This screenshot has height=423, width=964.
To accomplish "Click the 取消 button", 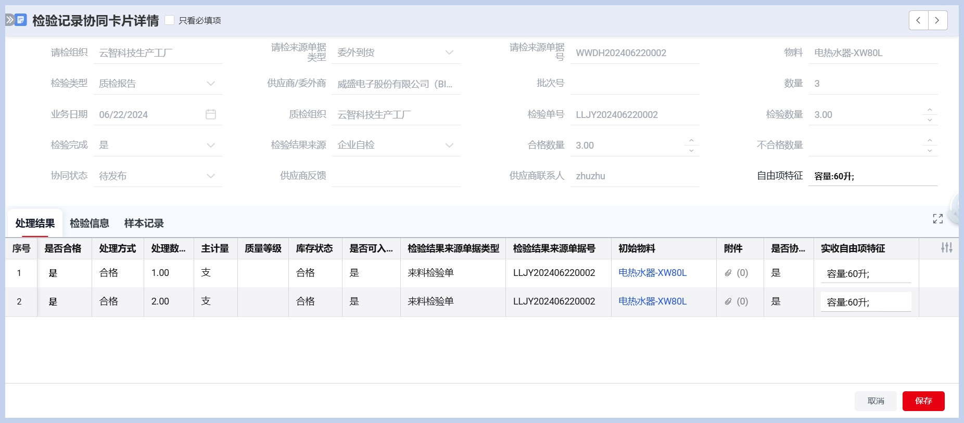I will (876, 401).
